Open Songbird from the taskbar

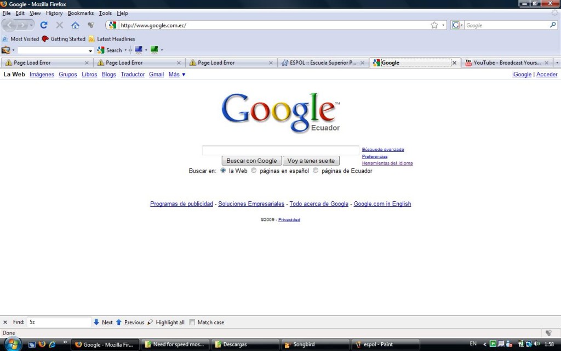[x=315, y=344]
